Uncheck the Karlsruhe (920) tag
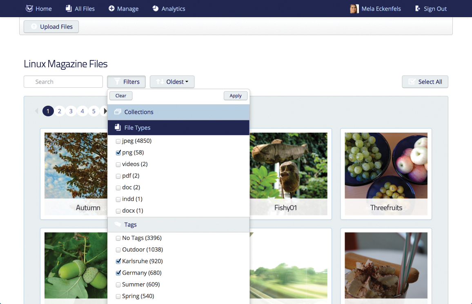 [x=118, y=261]
